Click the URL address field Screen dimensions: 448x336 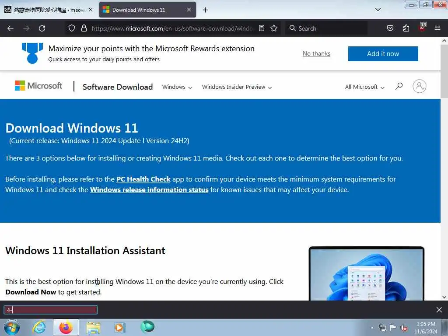tap(172, 28)
